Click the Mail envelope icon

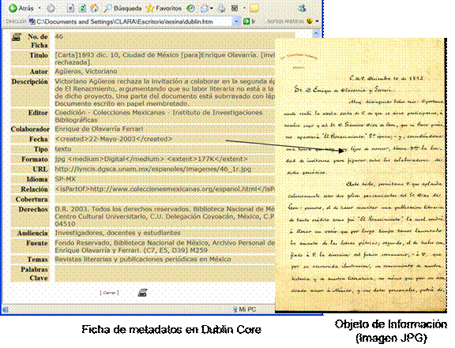pyautogui.click(x=205, y=9)
